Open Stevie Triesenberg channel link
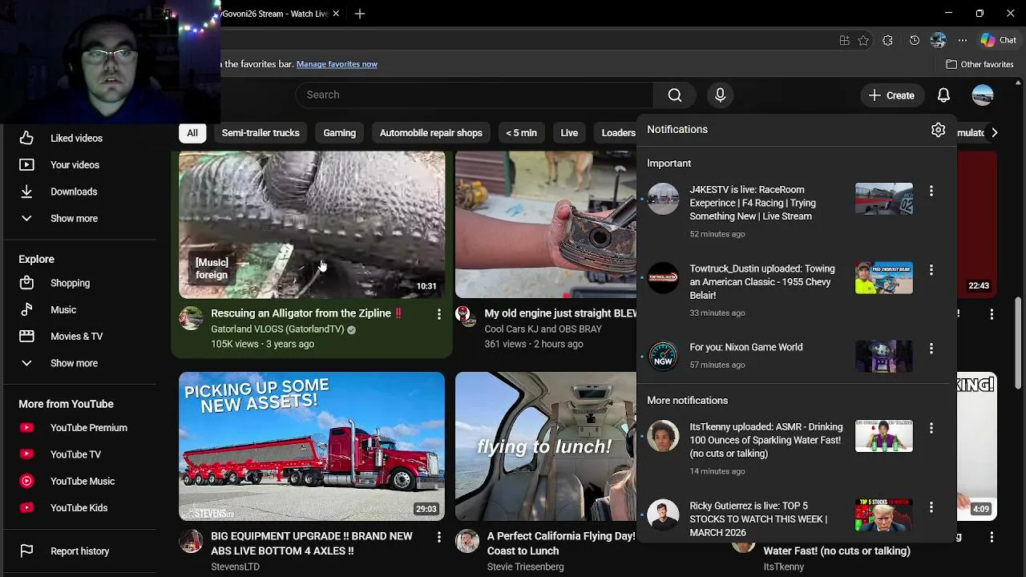The width and height of the screenshot is (1026, 577). tap(525, 567)
